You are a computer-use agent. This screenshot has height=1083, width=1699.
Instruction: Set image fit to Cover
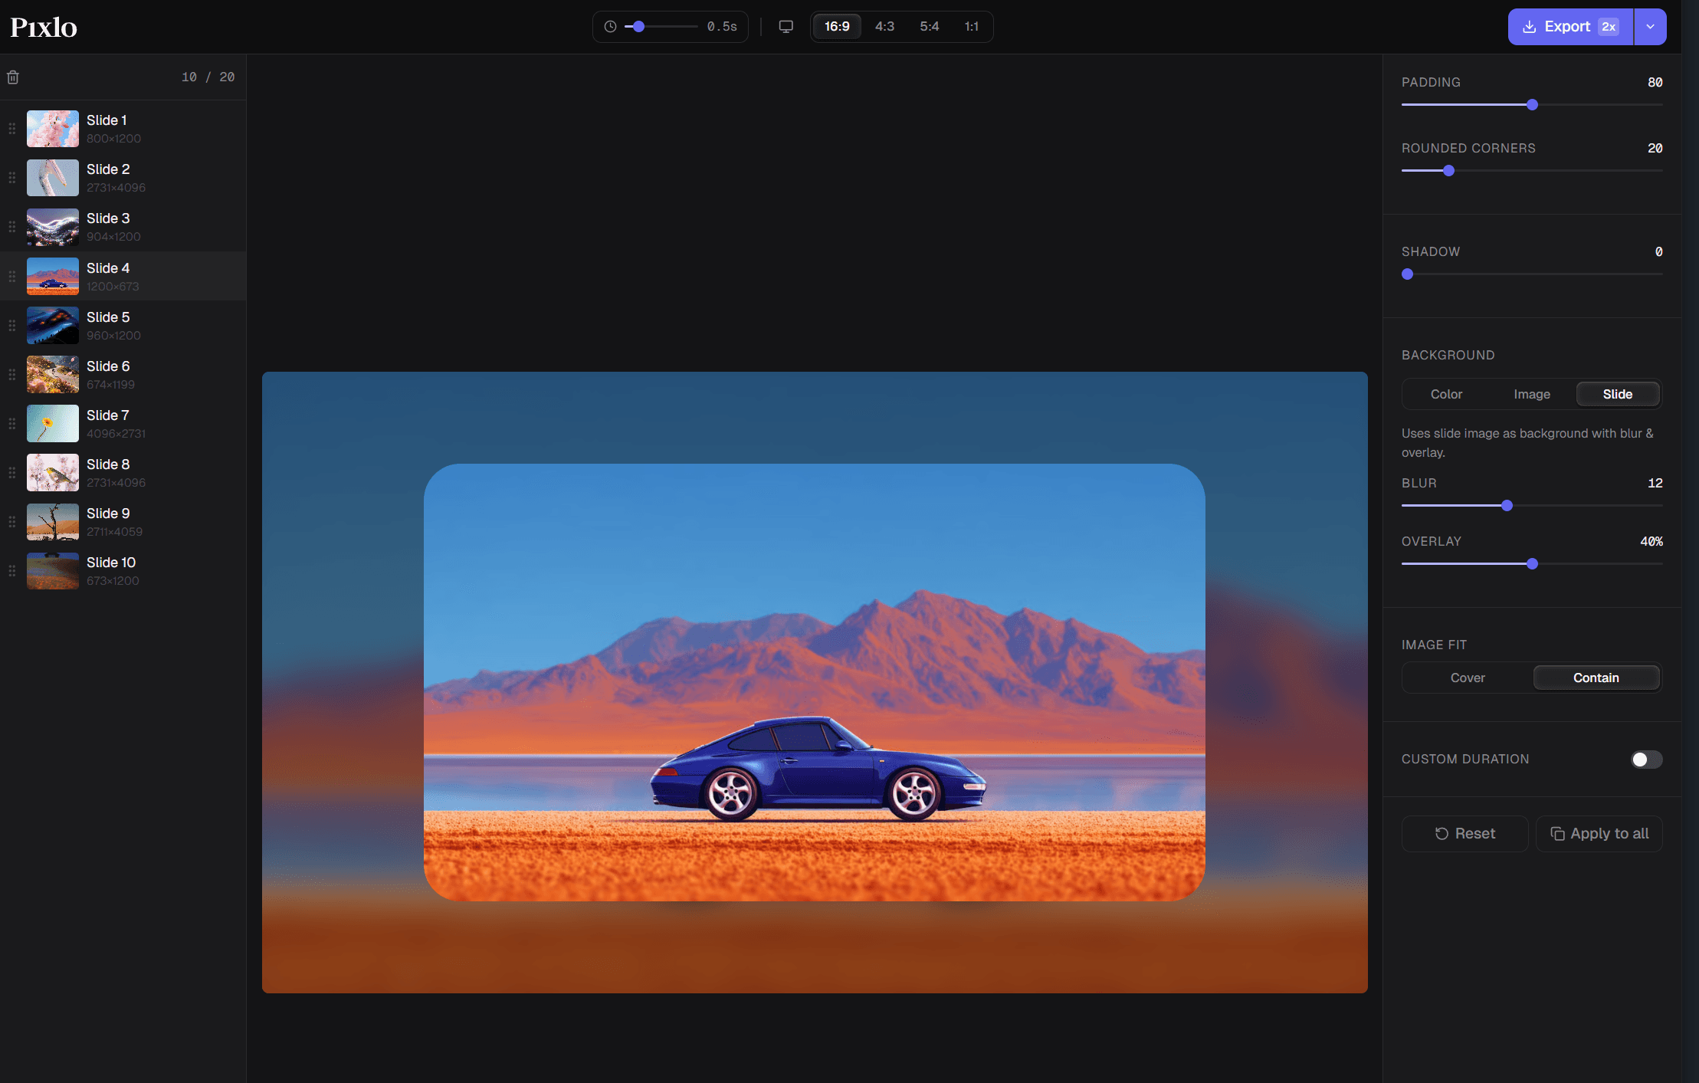tap(1467, 678)
